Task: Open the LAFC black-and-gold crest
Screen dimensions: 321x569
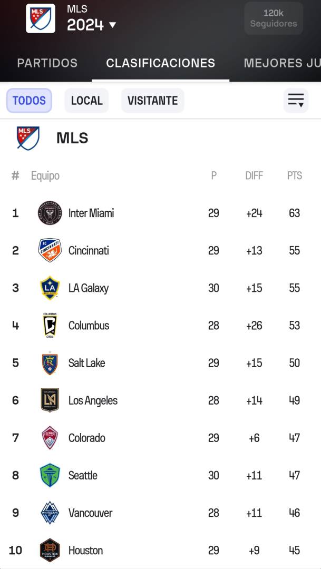Action: click(50, 400)
